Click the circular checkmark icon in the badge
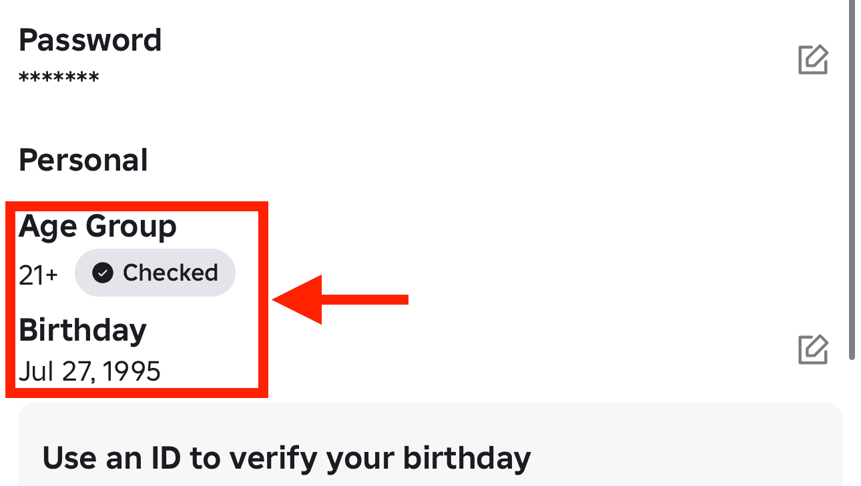 click(102, 273)
